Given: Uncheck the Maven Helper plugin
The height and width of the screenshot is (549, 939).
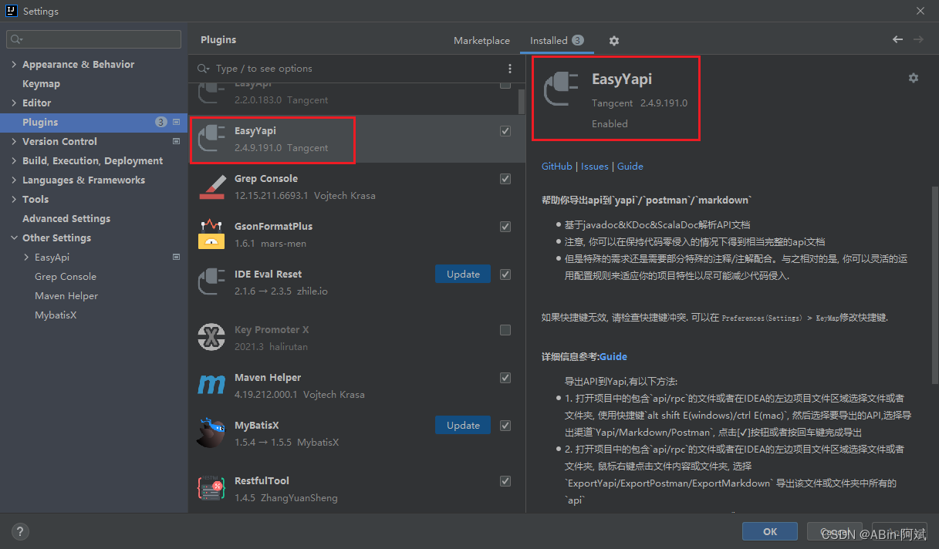Looking at the screenshot, I should click(505, 378).
